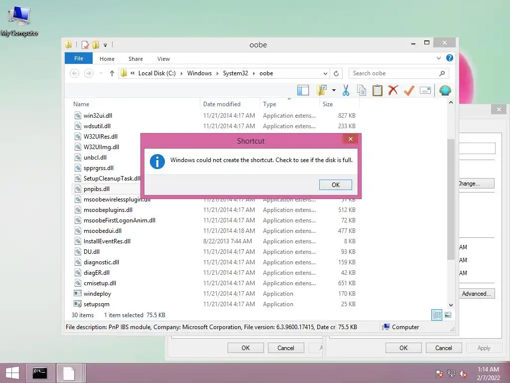Refresh the oobe folder
The height and width of the screenshot is (383, 510).
click(x=336, y=73)
